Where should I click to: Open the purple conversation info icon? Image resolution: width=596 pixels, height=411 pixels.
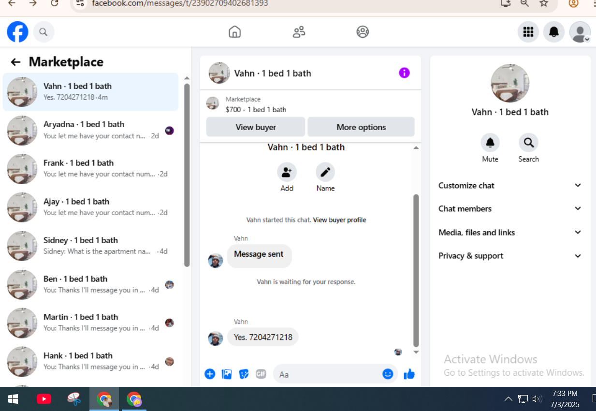[x=404, y=73]
